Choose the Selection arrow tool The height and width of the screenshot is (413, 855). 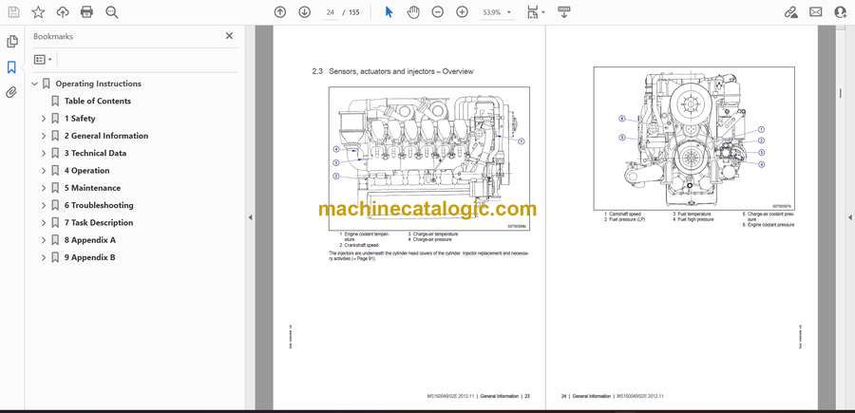[x=389, y=12]
